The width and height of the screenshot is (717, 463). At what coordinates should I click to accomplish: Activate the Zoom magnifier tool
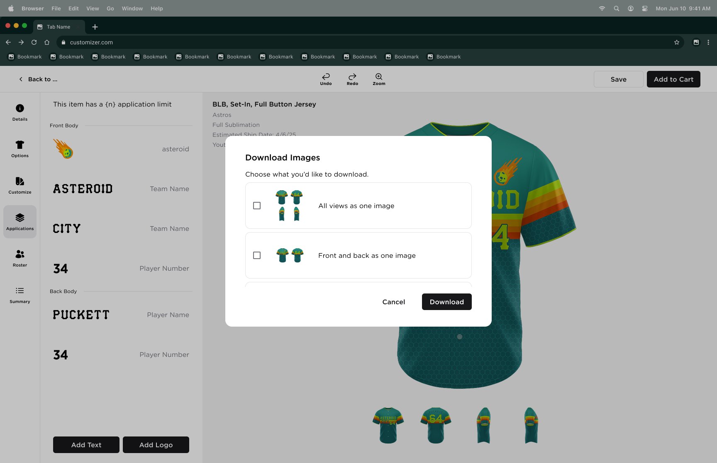(379, 79)
